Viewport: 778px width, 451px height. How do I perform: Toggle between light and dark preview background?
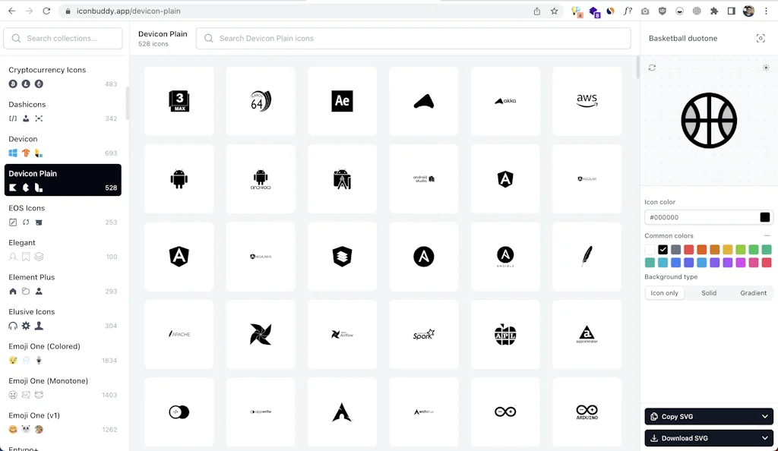point(766,67)
